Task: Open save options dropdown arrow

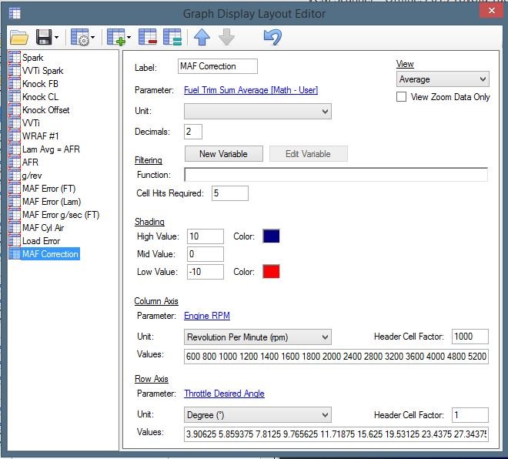Action: [57, 37]
